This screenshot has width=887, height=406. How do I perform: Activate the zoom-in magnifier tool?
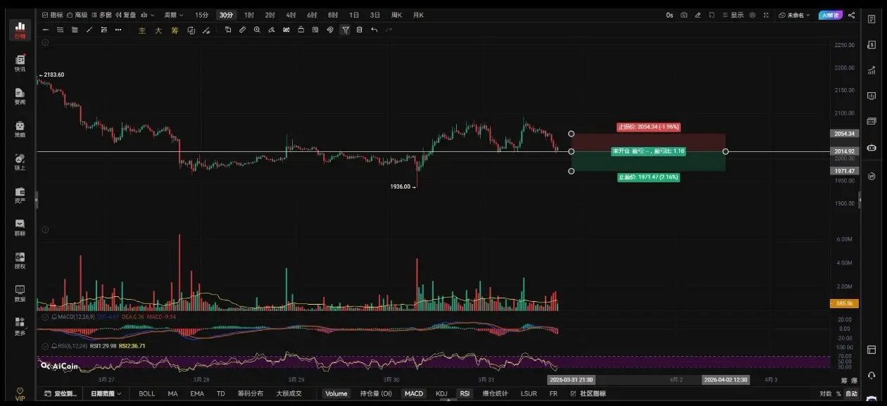[x=257, y=30]
